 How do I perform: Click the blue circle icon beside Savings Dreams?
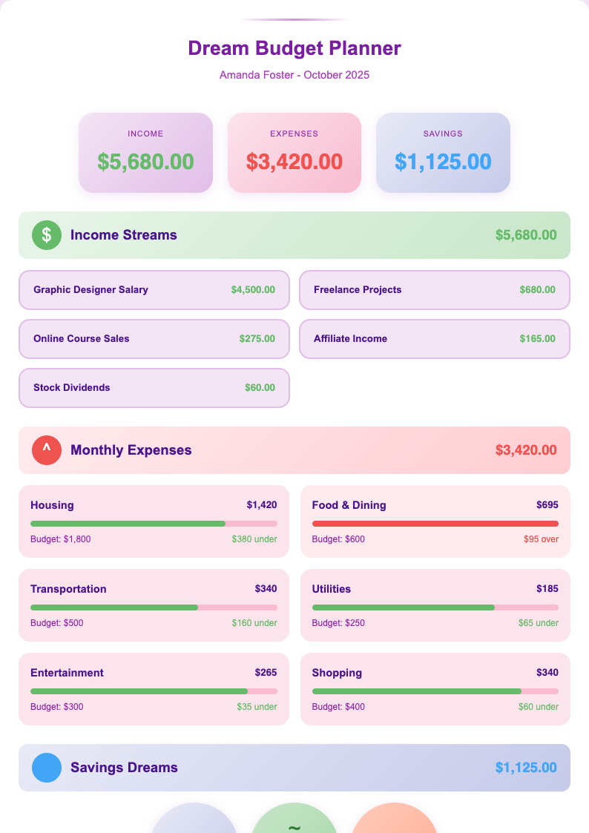[46, 768]
